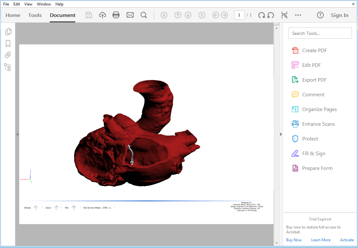Viewport: 358px width, 248px height.
Task: Rotate the page clockwise
Action: [x=262, y=15]
